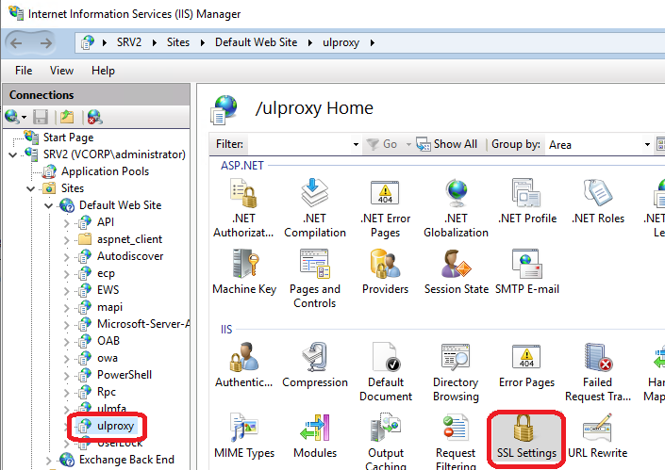Open the arrow dropdown after ulproxy breadcrumb

(x=373, y=42)
